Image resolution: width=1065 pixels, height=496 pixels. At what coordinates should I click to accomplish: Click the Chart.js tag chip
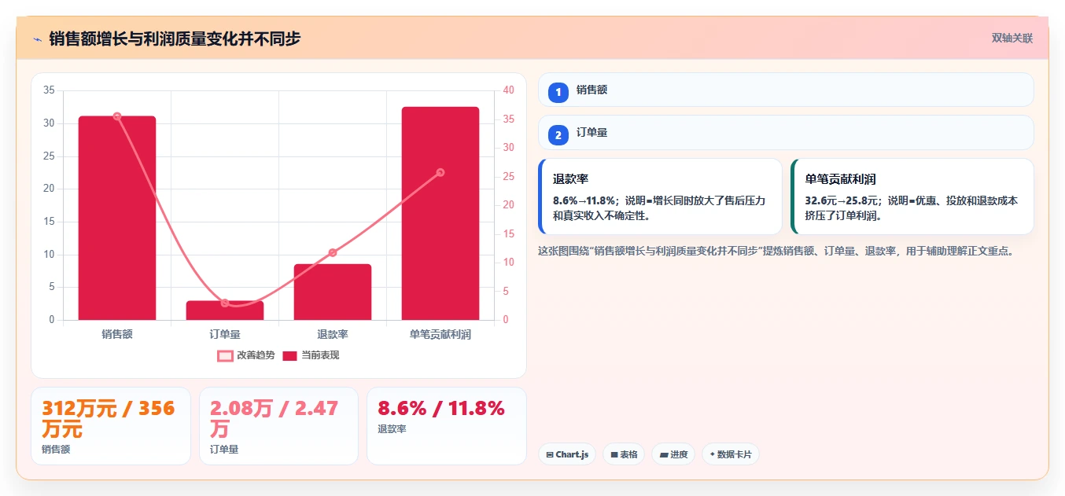tap(567, 454)
